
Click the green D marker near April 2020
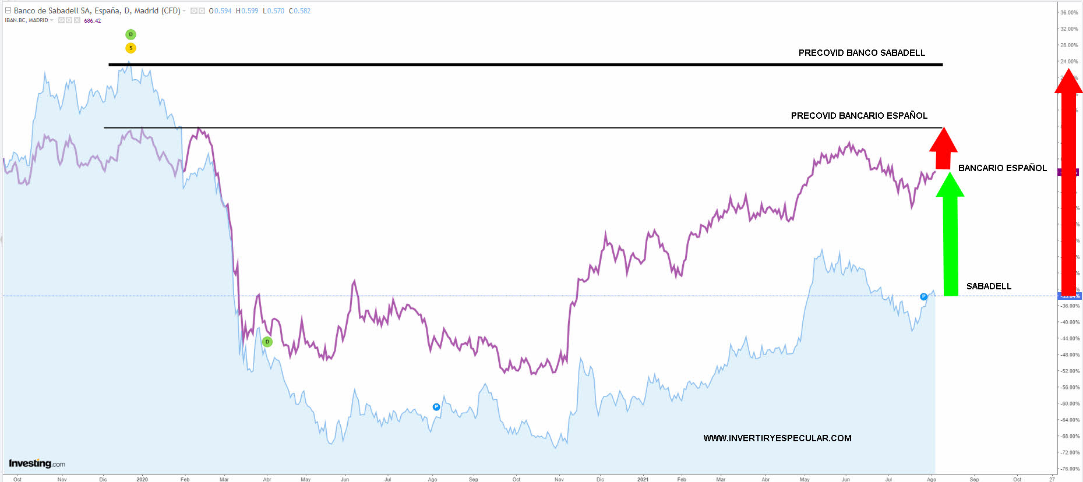tap(267, 342)
